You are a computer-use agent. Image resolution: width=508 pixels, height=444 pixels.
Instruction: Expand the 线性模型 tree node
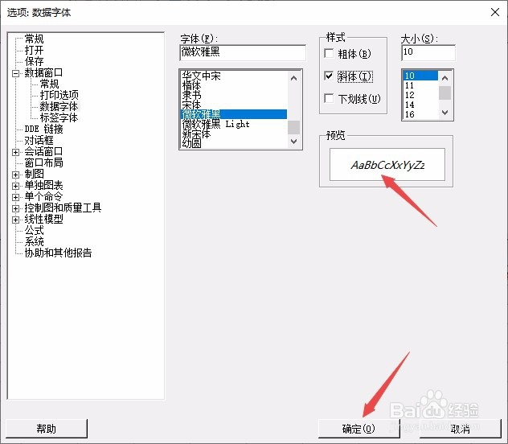[15, 220]
